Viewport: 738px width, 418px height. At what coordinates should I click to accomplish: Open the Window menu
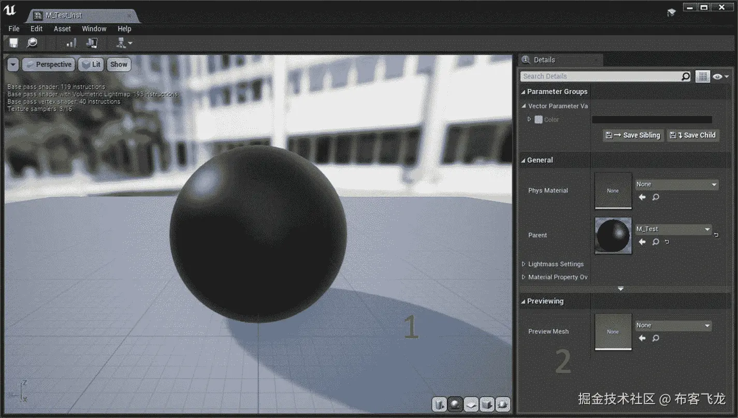click(x=94, y=29)
